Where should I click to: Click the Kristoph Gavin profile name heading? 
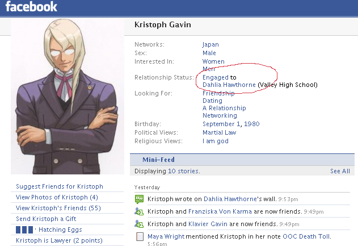click(x=163, y=24)
